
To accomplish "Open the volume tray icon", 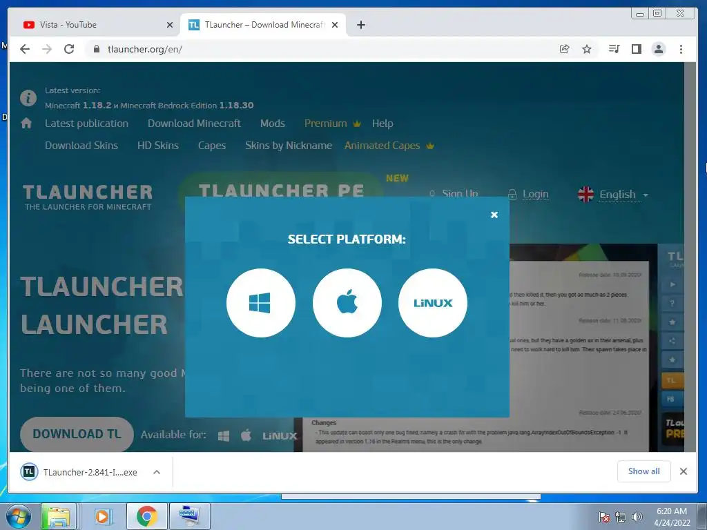I will [637, 517].
